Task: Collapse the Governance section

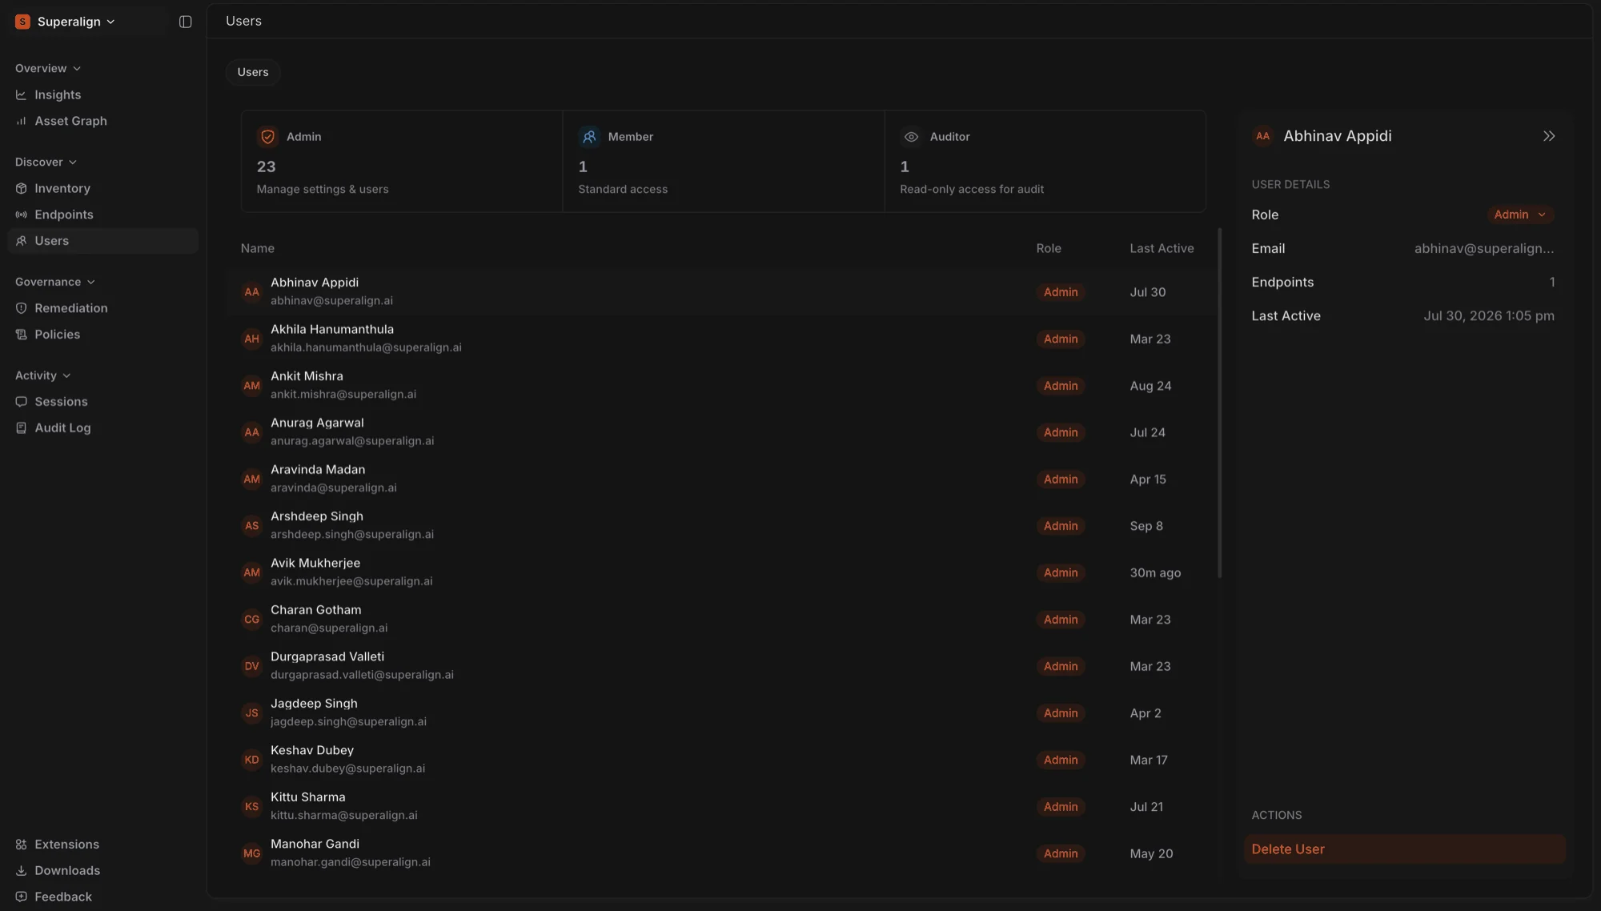Action: tap(55, 282)
